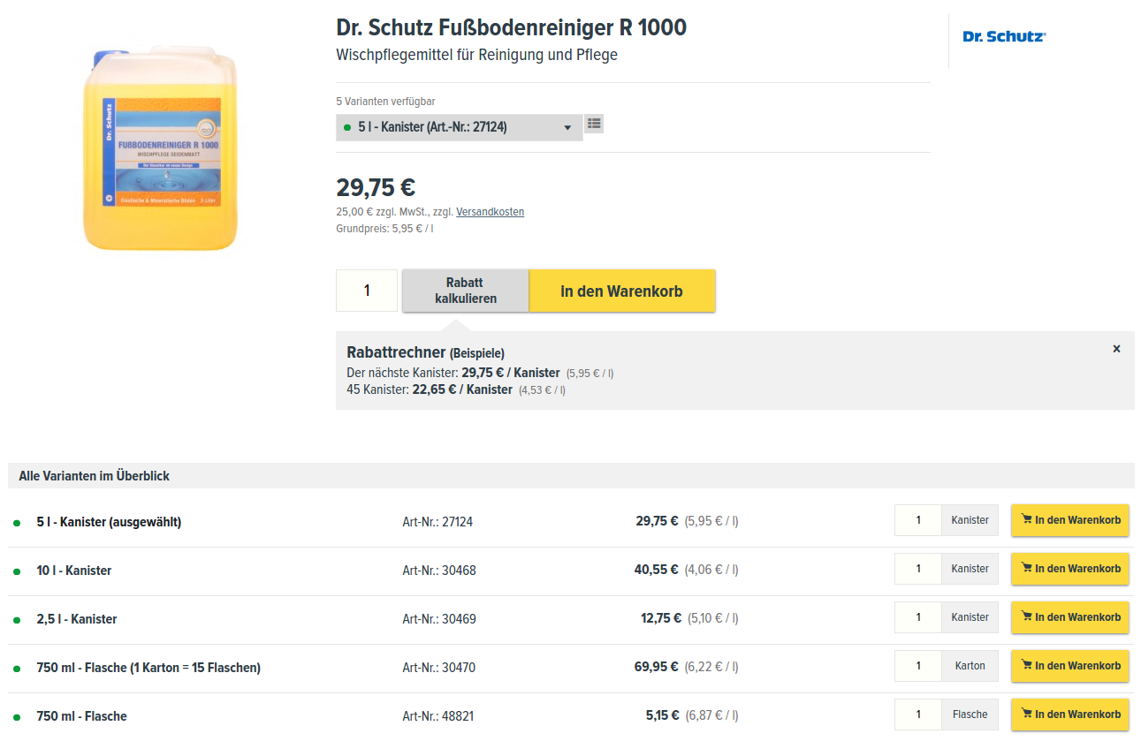Screen dimensions: 1141x741
Task: Add 5 l Kanister row to Warenkorb
Action: [x=1070, y=520]
